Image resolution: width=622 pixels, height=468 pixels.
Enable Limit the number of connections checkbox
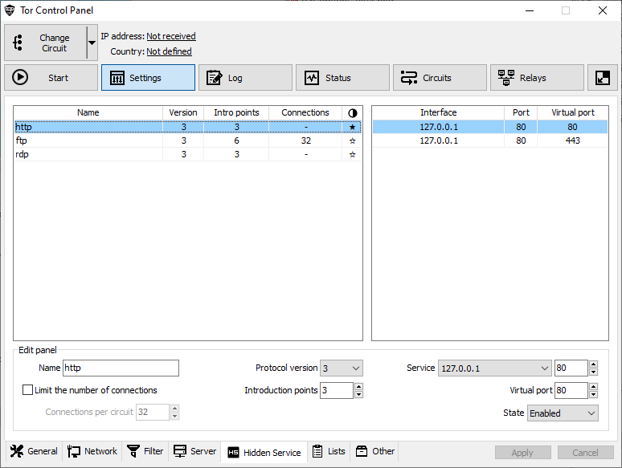tap(28, 390)
